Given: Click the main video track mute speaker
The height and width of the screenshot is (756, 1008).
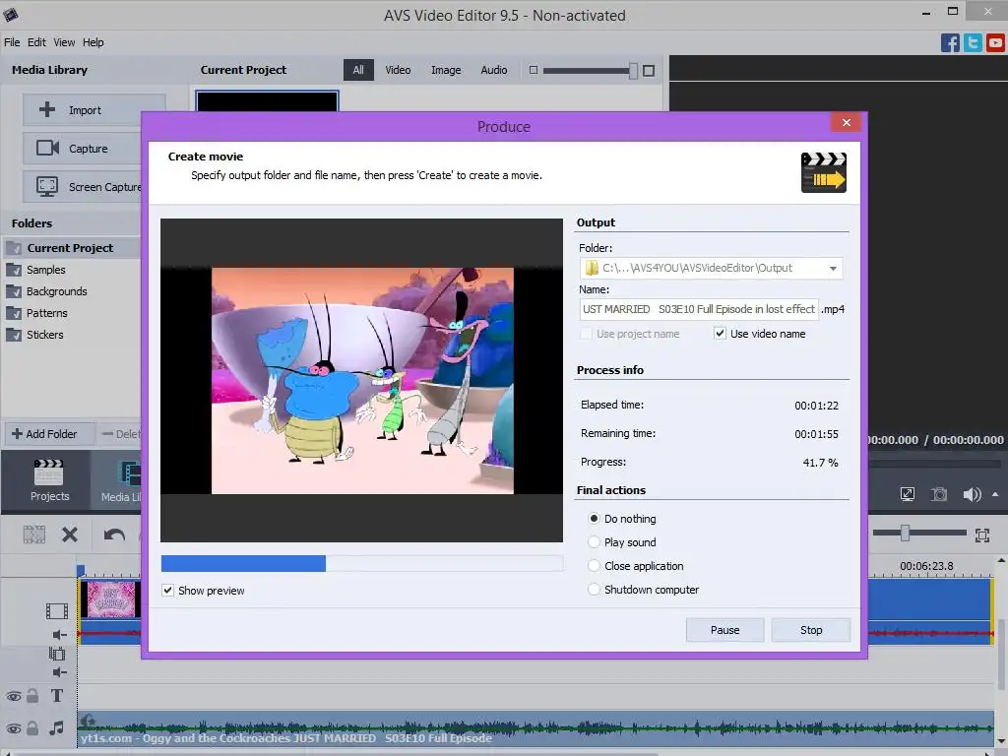Looking at the screenshot, I should click(x=59, y=635).
